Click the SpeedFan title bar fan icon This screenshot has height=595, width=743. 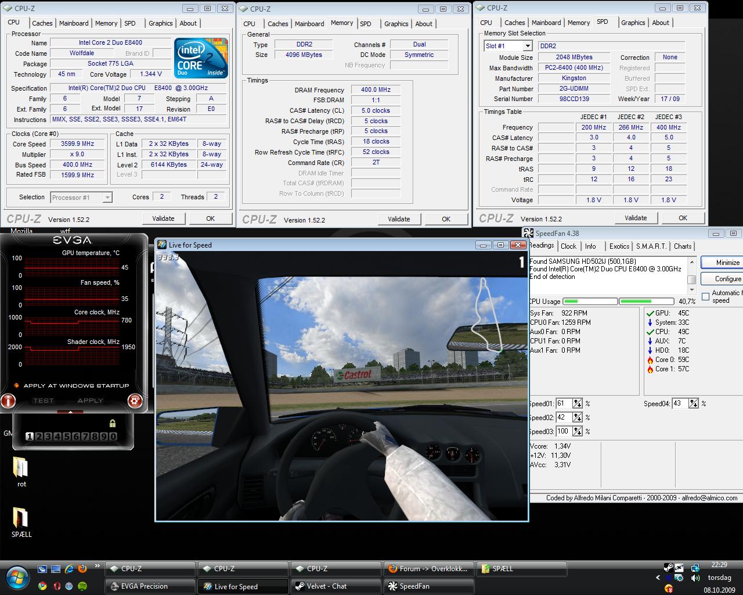tap(528, 233)
